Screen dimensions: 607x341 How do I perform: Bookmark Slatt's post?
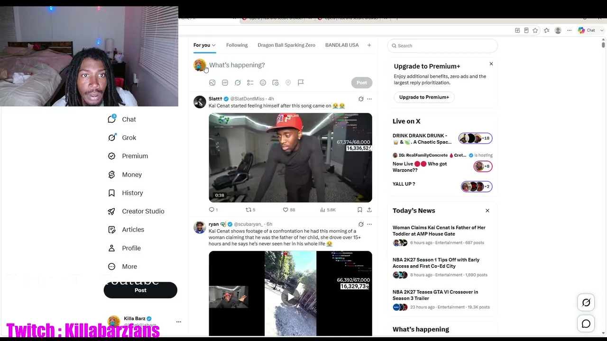[360, 210]
